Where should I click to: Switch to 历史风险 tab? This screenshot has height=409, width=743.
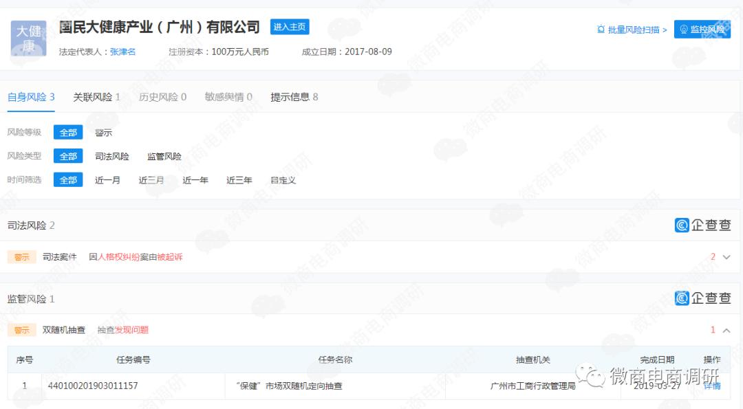[162, 97]
